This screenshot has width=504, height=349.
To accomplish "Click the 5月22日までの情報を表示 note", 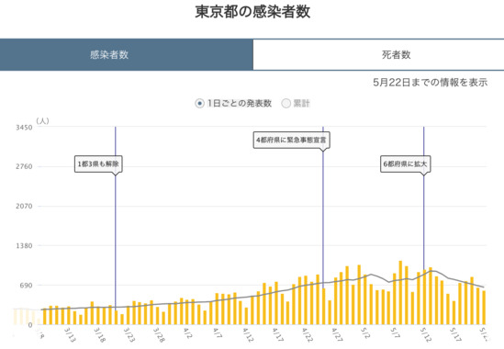I will click(430, 83).
